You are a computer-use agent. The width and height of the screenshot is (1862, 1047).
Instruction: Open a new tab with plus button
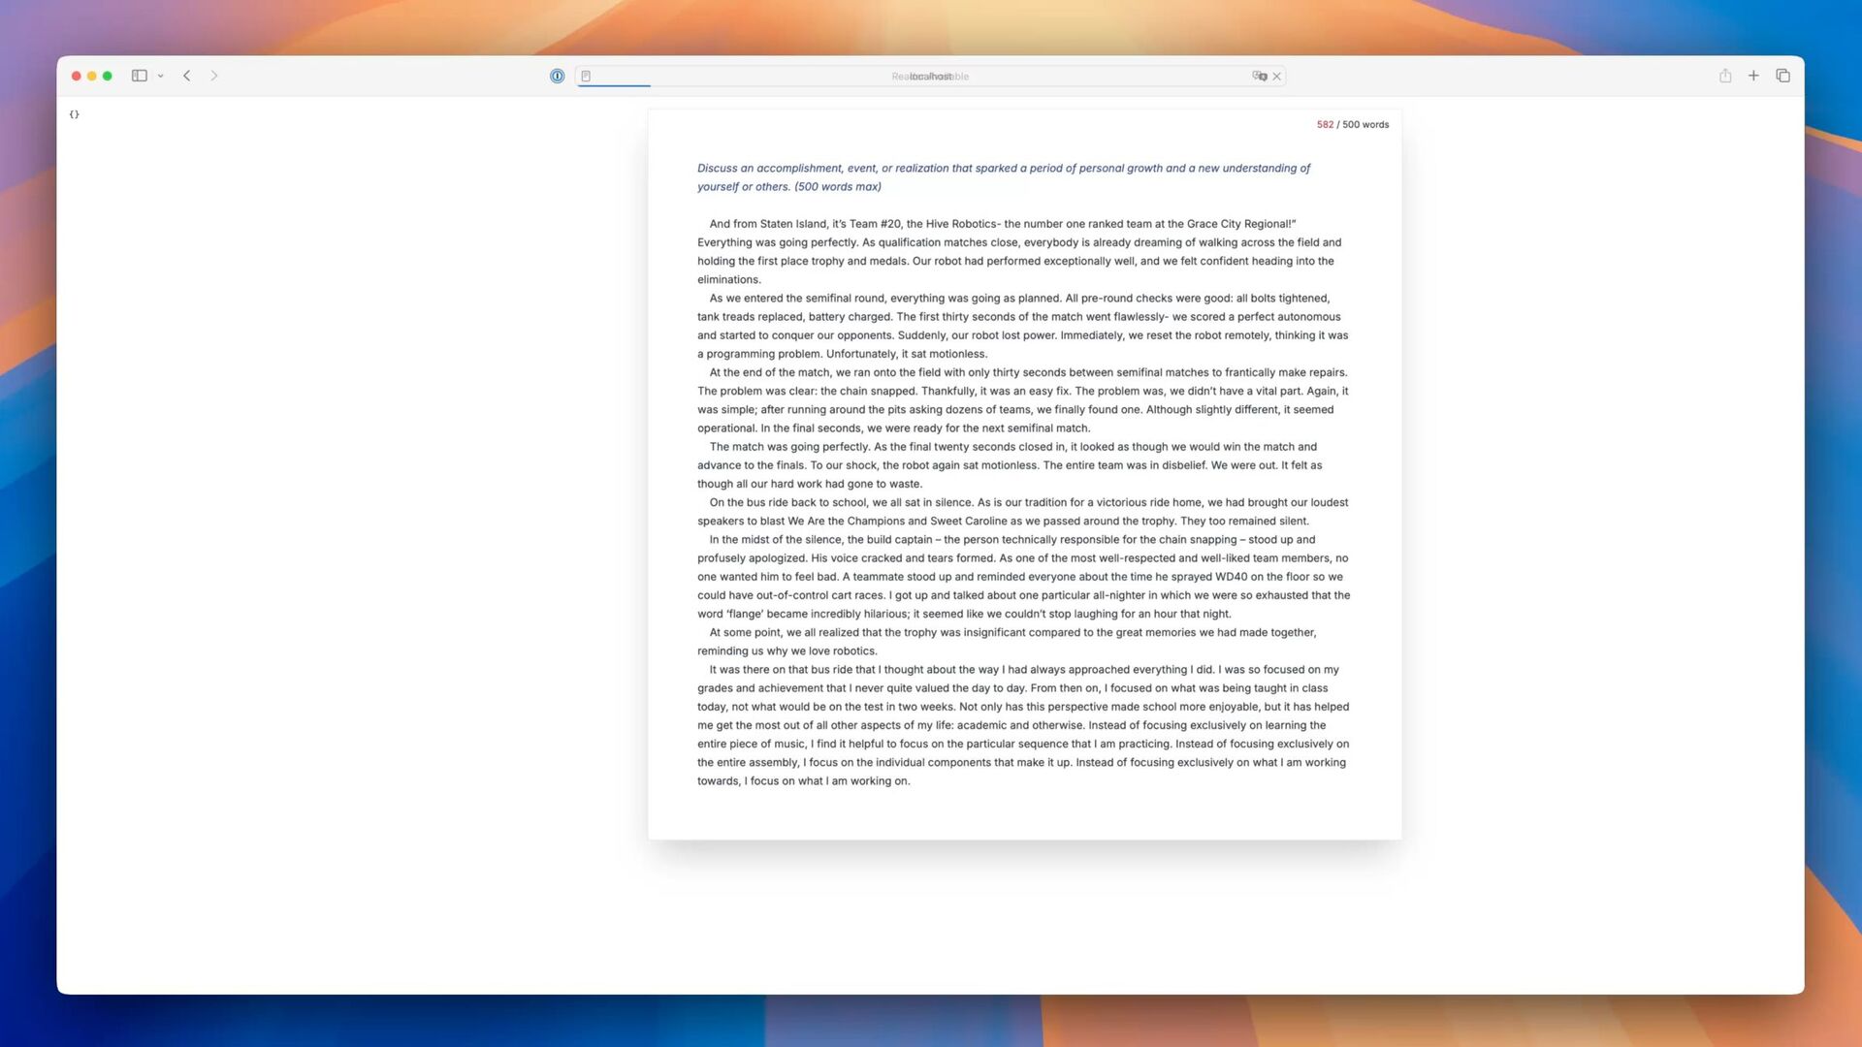coord(1753,76)
